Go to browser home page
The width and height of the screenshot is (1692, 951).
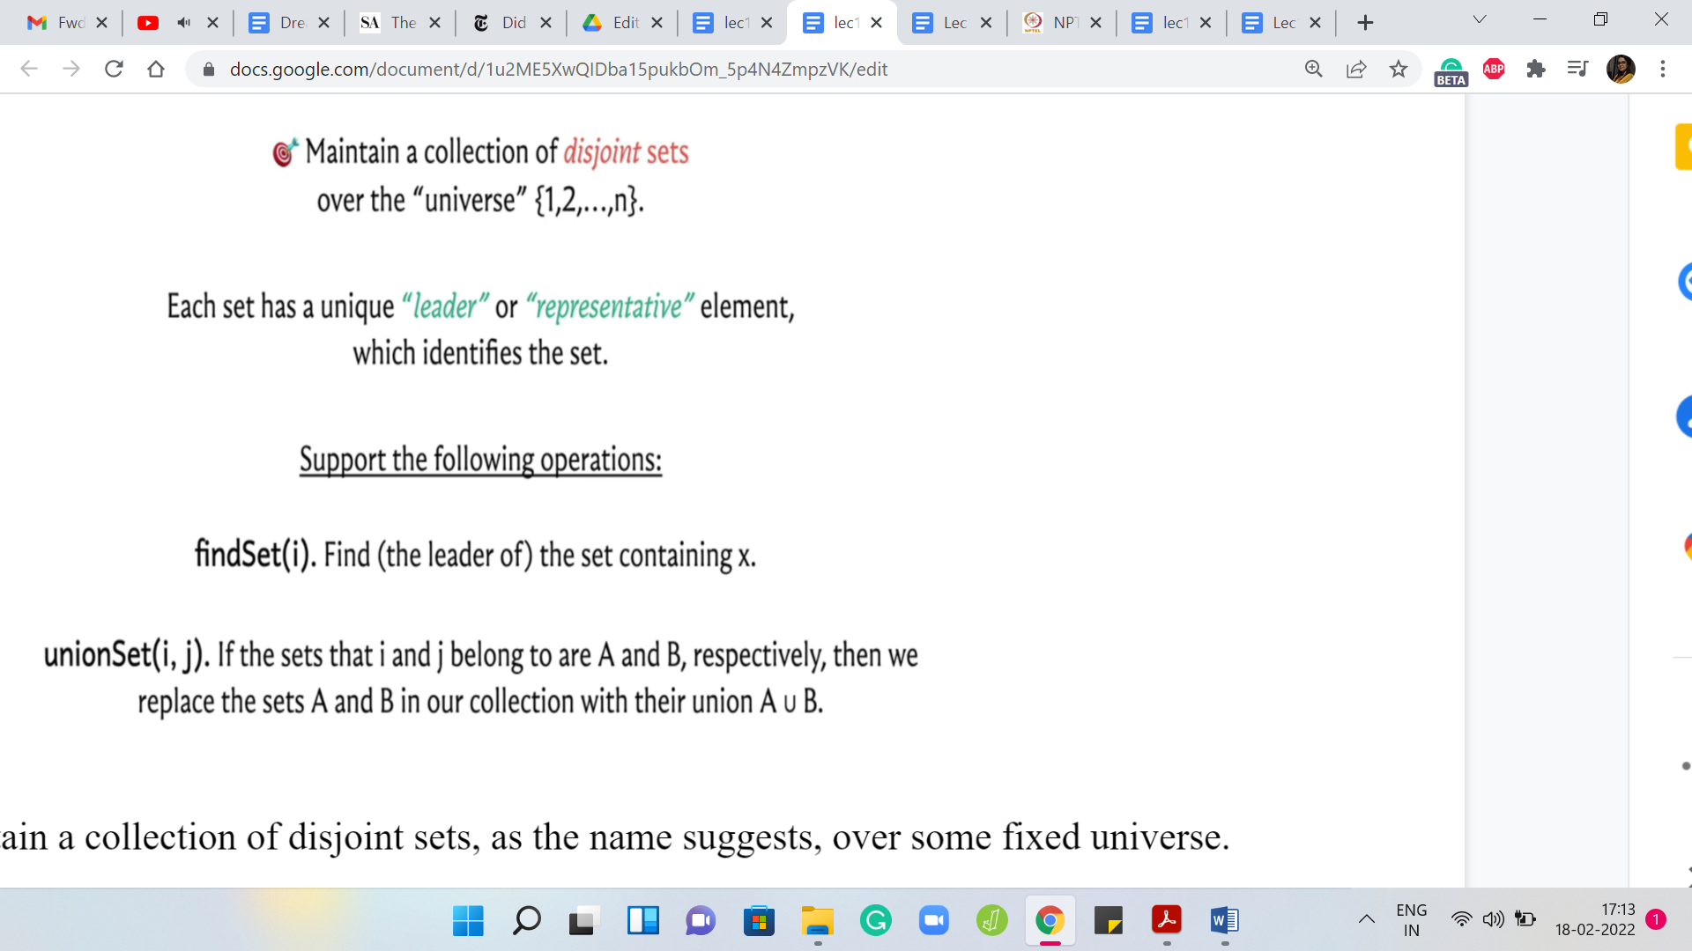pos(156,69)
